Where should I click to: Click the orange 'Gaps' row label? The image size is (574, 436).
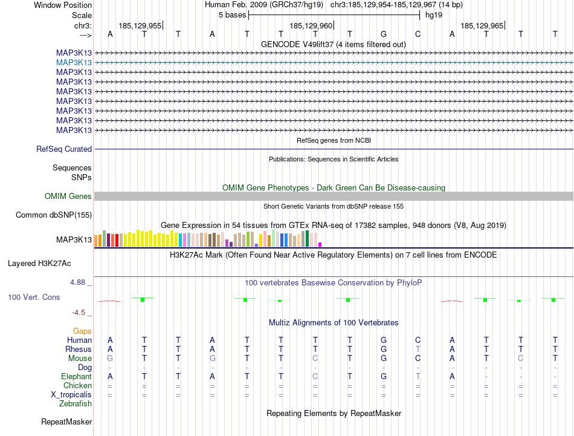pos(82,331)
